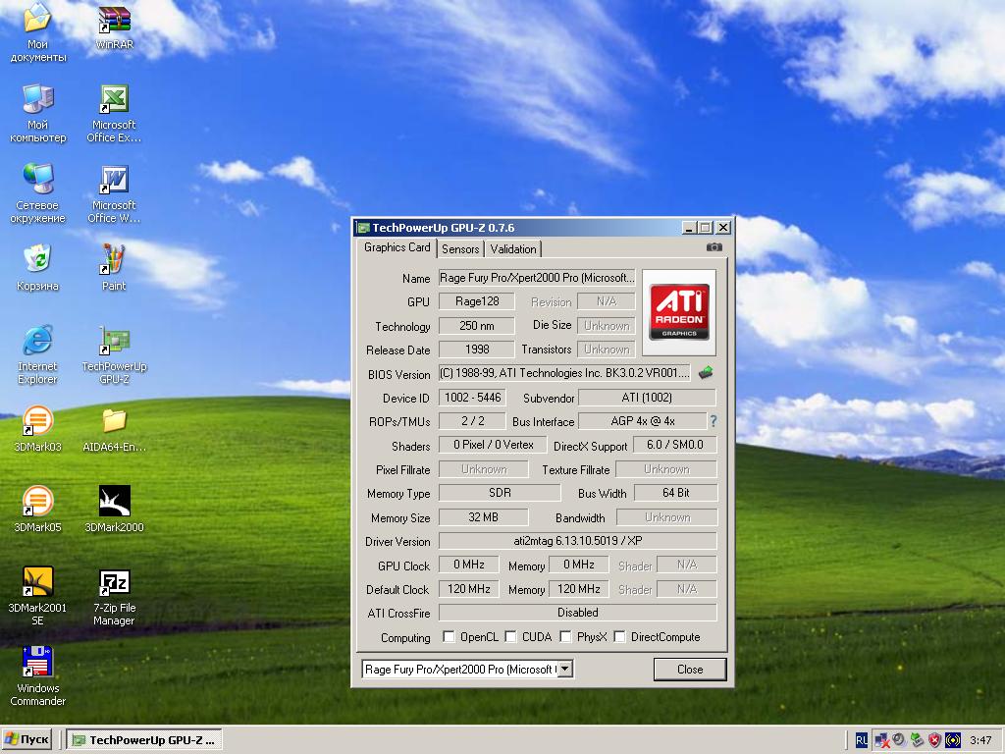Click the disconnected network tray icon
Screen dimensions: 1005x754
coord(882,740)
